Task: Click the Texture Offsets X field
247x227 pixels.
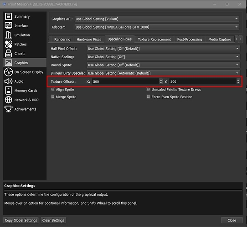Action: tap(125, 81)
